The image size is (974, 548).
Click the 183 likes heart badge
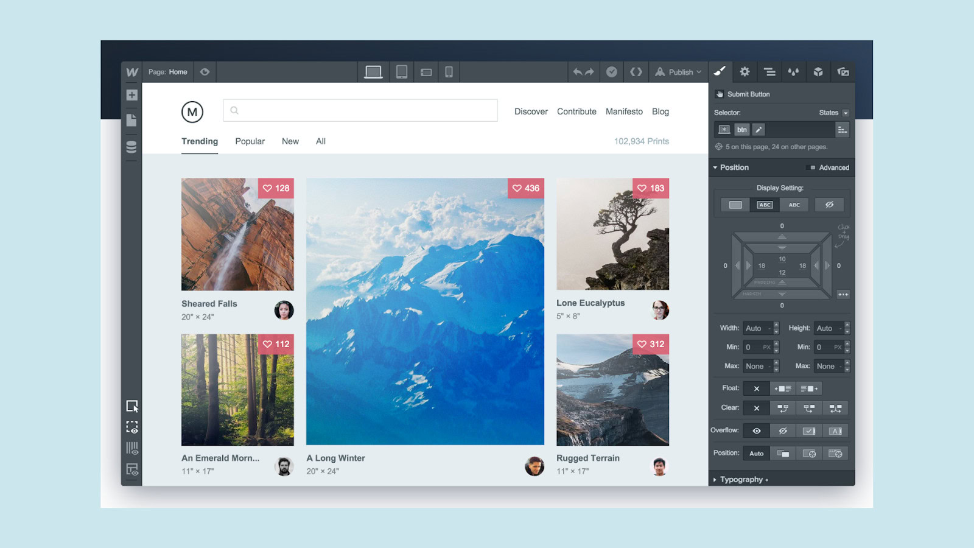(x=651, y=188)
